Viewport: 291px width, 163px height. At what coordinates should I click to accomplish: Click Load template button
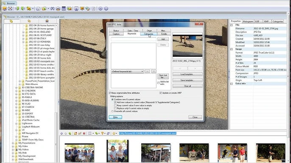pos(187,74)
